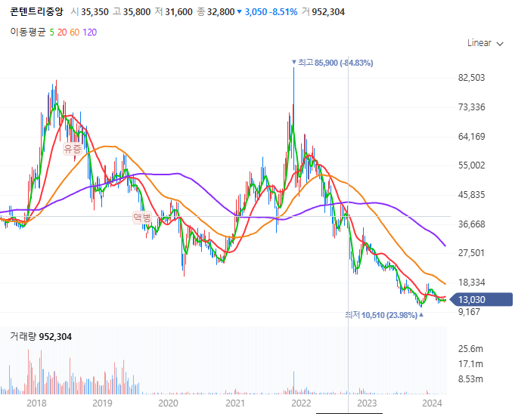Viewport: 515px width, 414px height.
Task: Click the low price value 31,600
Action: (x=178, y=12)
